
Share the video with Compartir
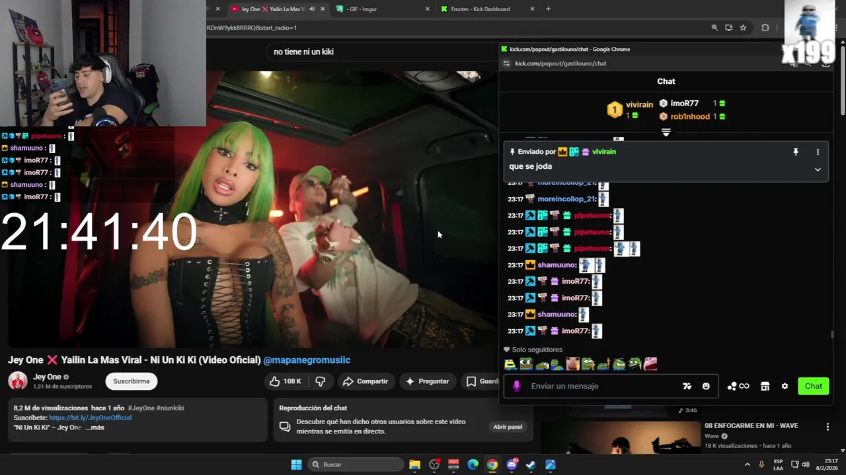click(x=365, y=381)
